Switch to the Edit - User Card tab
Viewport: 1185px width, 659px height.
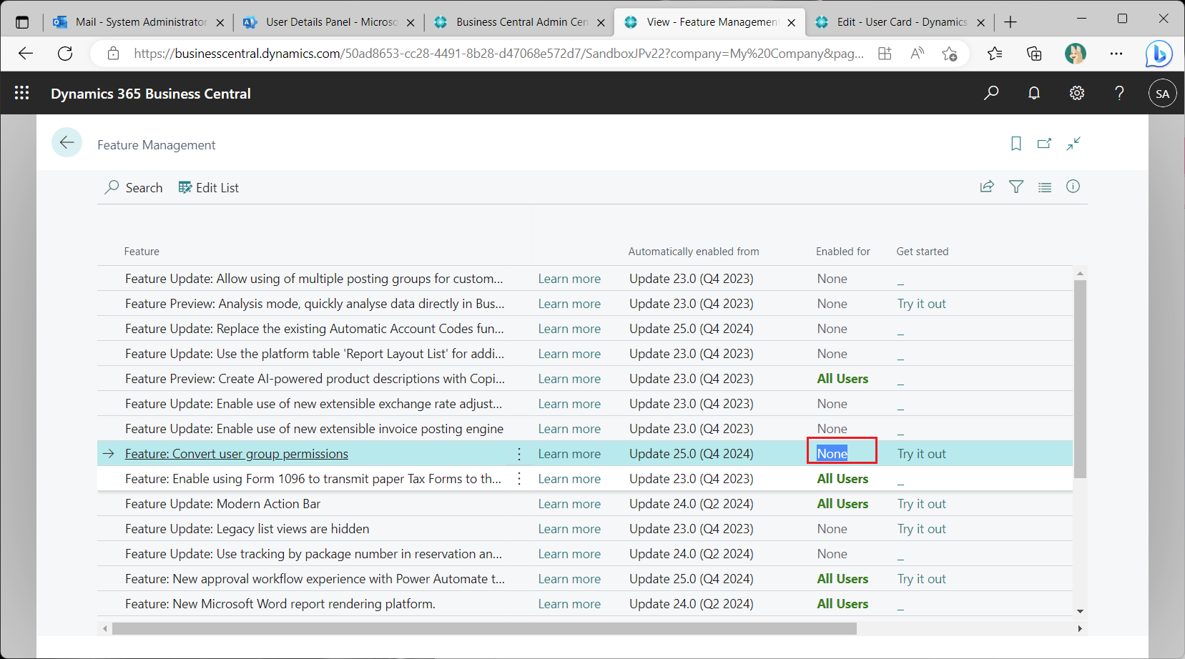(898, 21)
